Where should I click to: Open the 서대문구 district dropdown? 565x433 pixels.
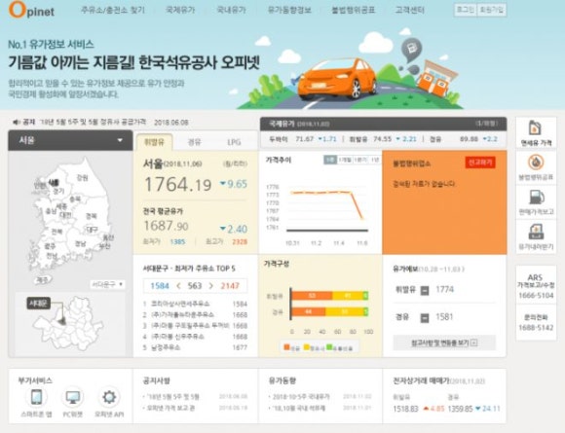tap(107, 284)
